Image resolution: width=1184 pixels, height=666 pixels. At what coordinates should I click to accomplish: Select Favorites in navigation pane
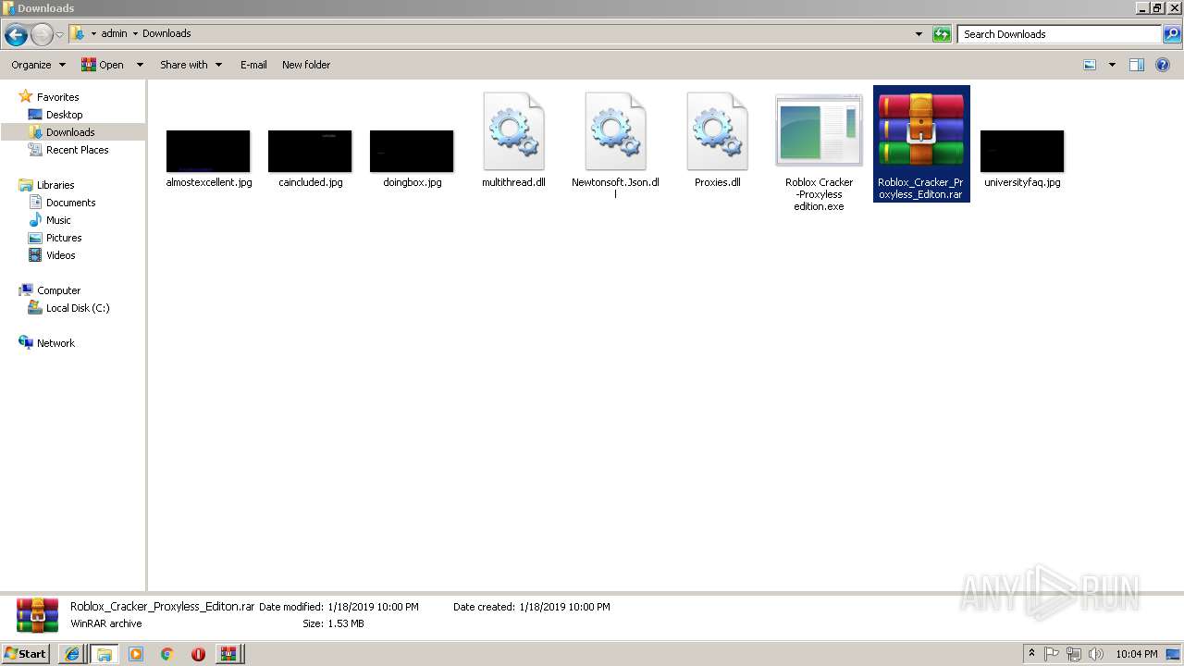(57, 97)
